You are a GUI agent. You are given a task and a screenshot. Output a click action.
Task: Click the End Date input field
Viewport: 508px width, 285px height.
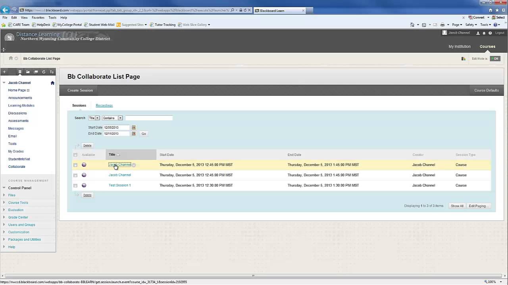point(117,133)
